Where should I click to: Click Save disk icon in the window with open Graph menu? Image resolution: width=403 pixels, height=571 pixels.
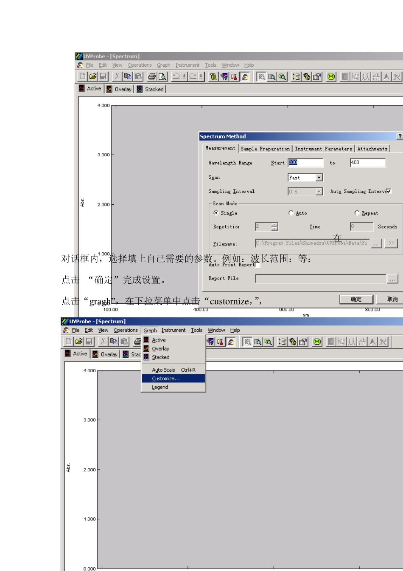click(x=89, y=342)
